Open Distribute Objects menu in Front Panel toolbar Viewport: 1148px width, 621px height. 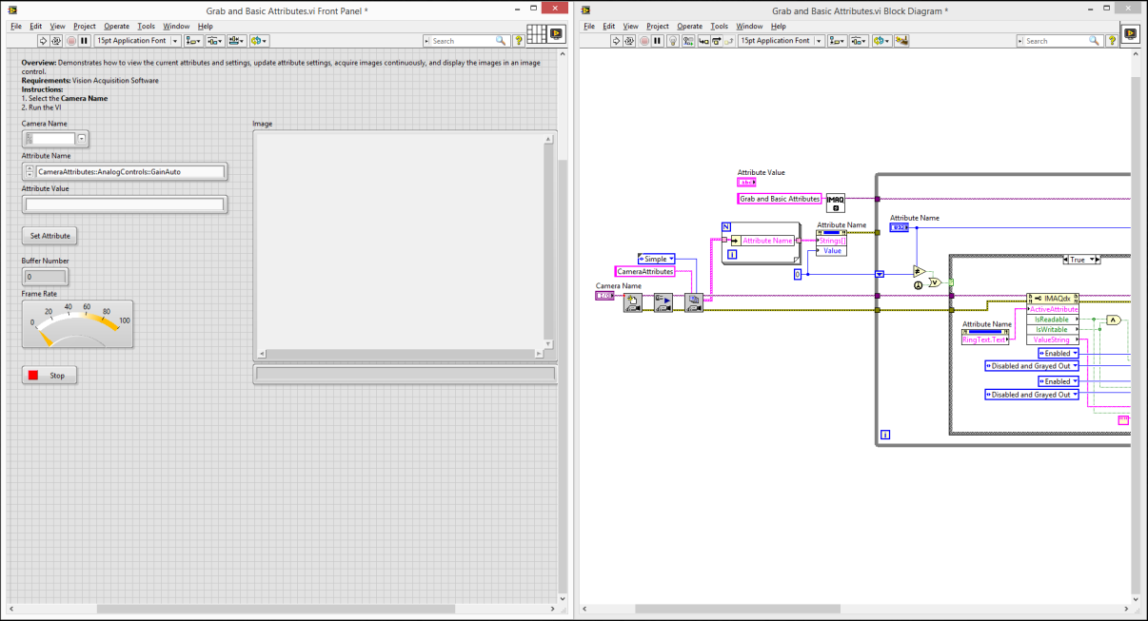215,41
